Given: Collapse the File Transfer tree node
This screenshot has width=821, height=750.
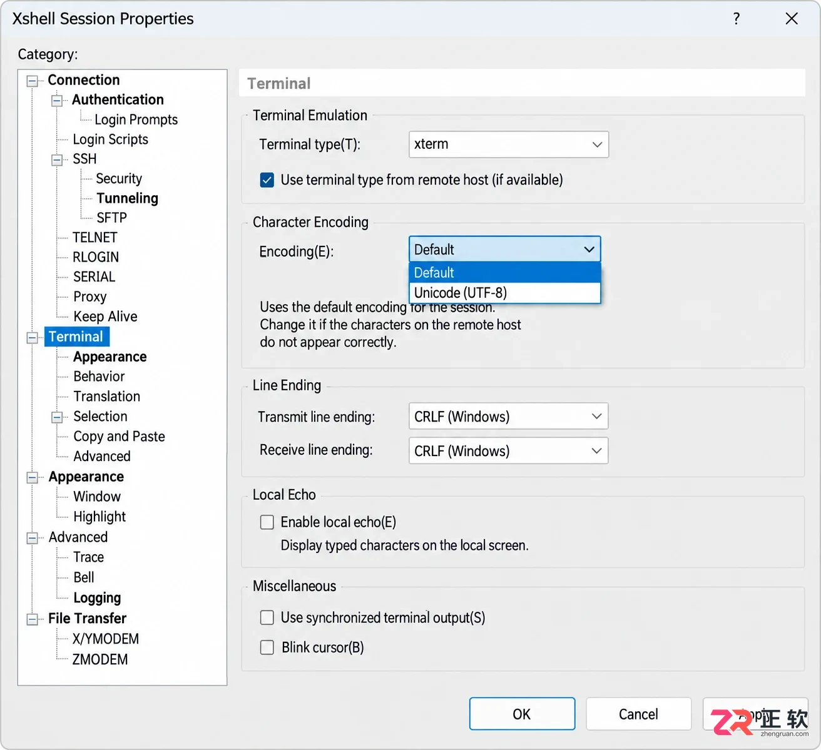Looking at the screenshot, I should 32,619.
